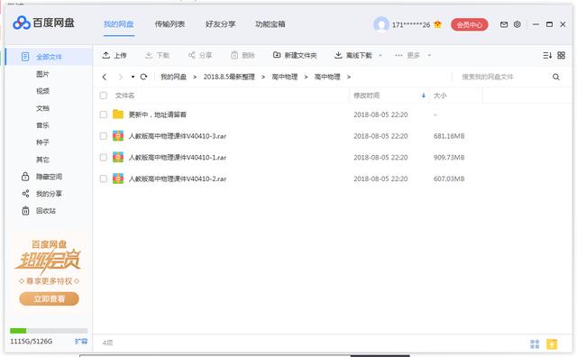Expand the breadcrumb's trailing chevron

point(349,77)
